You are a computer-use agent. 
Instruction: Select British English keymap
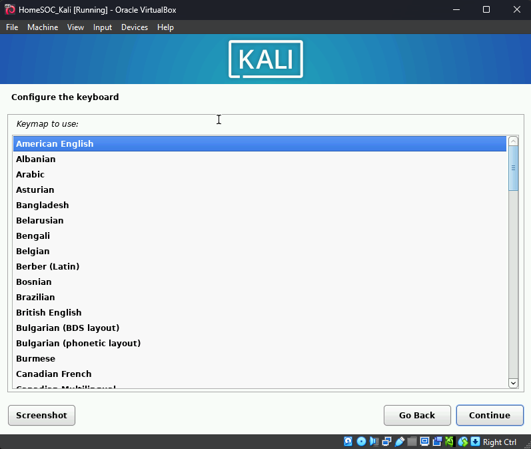pos(49,312)
